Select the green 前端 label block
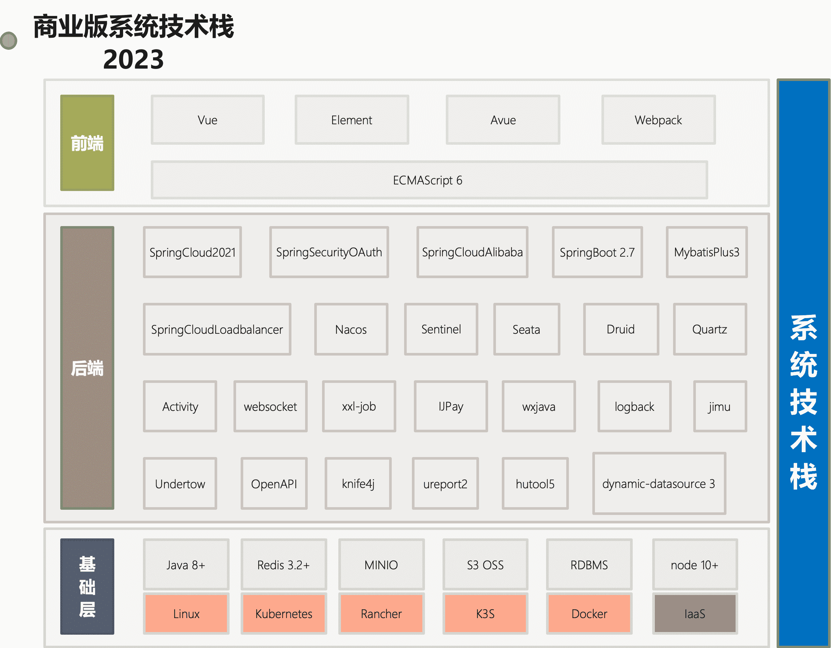The height and width of the screenshot is (648, 831). (x=87, y=142)
